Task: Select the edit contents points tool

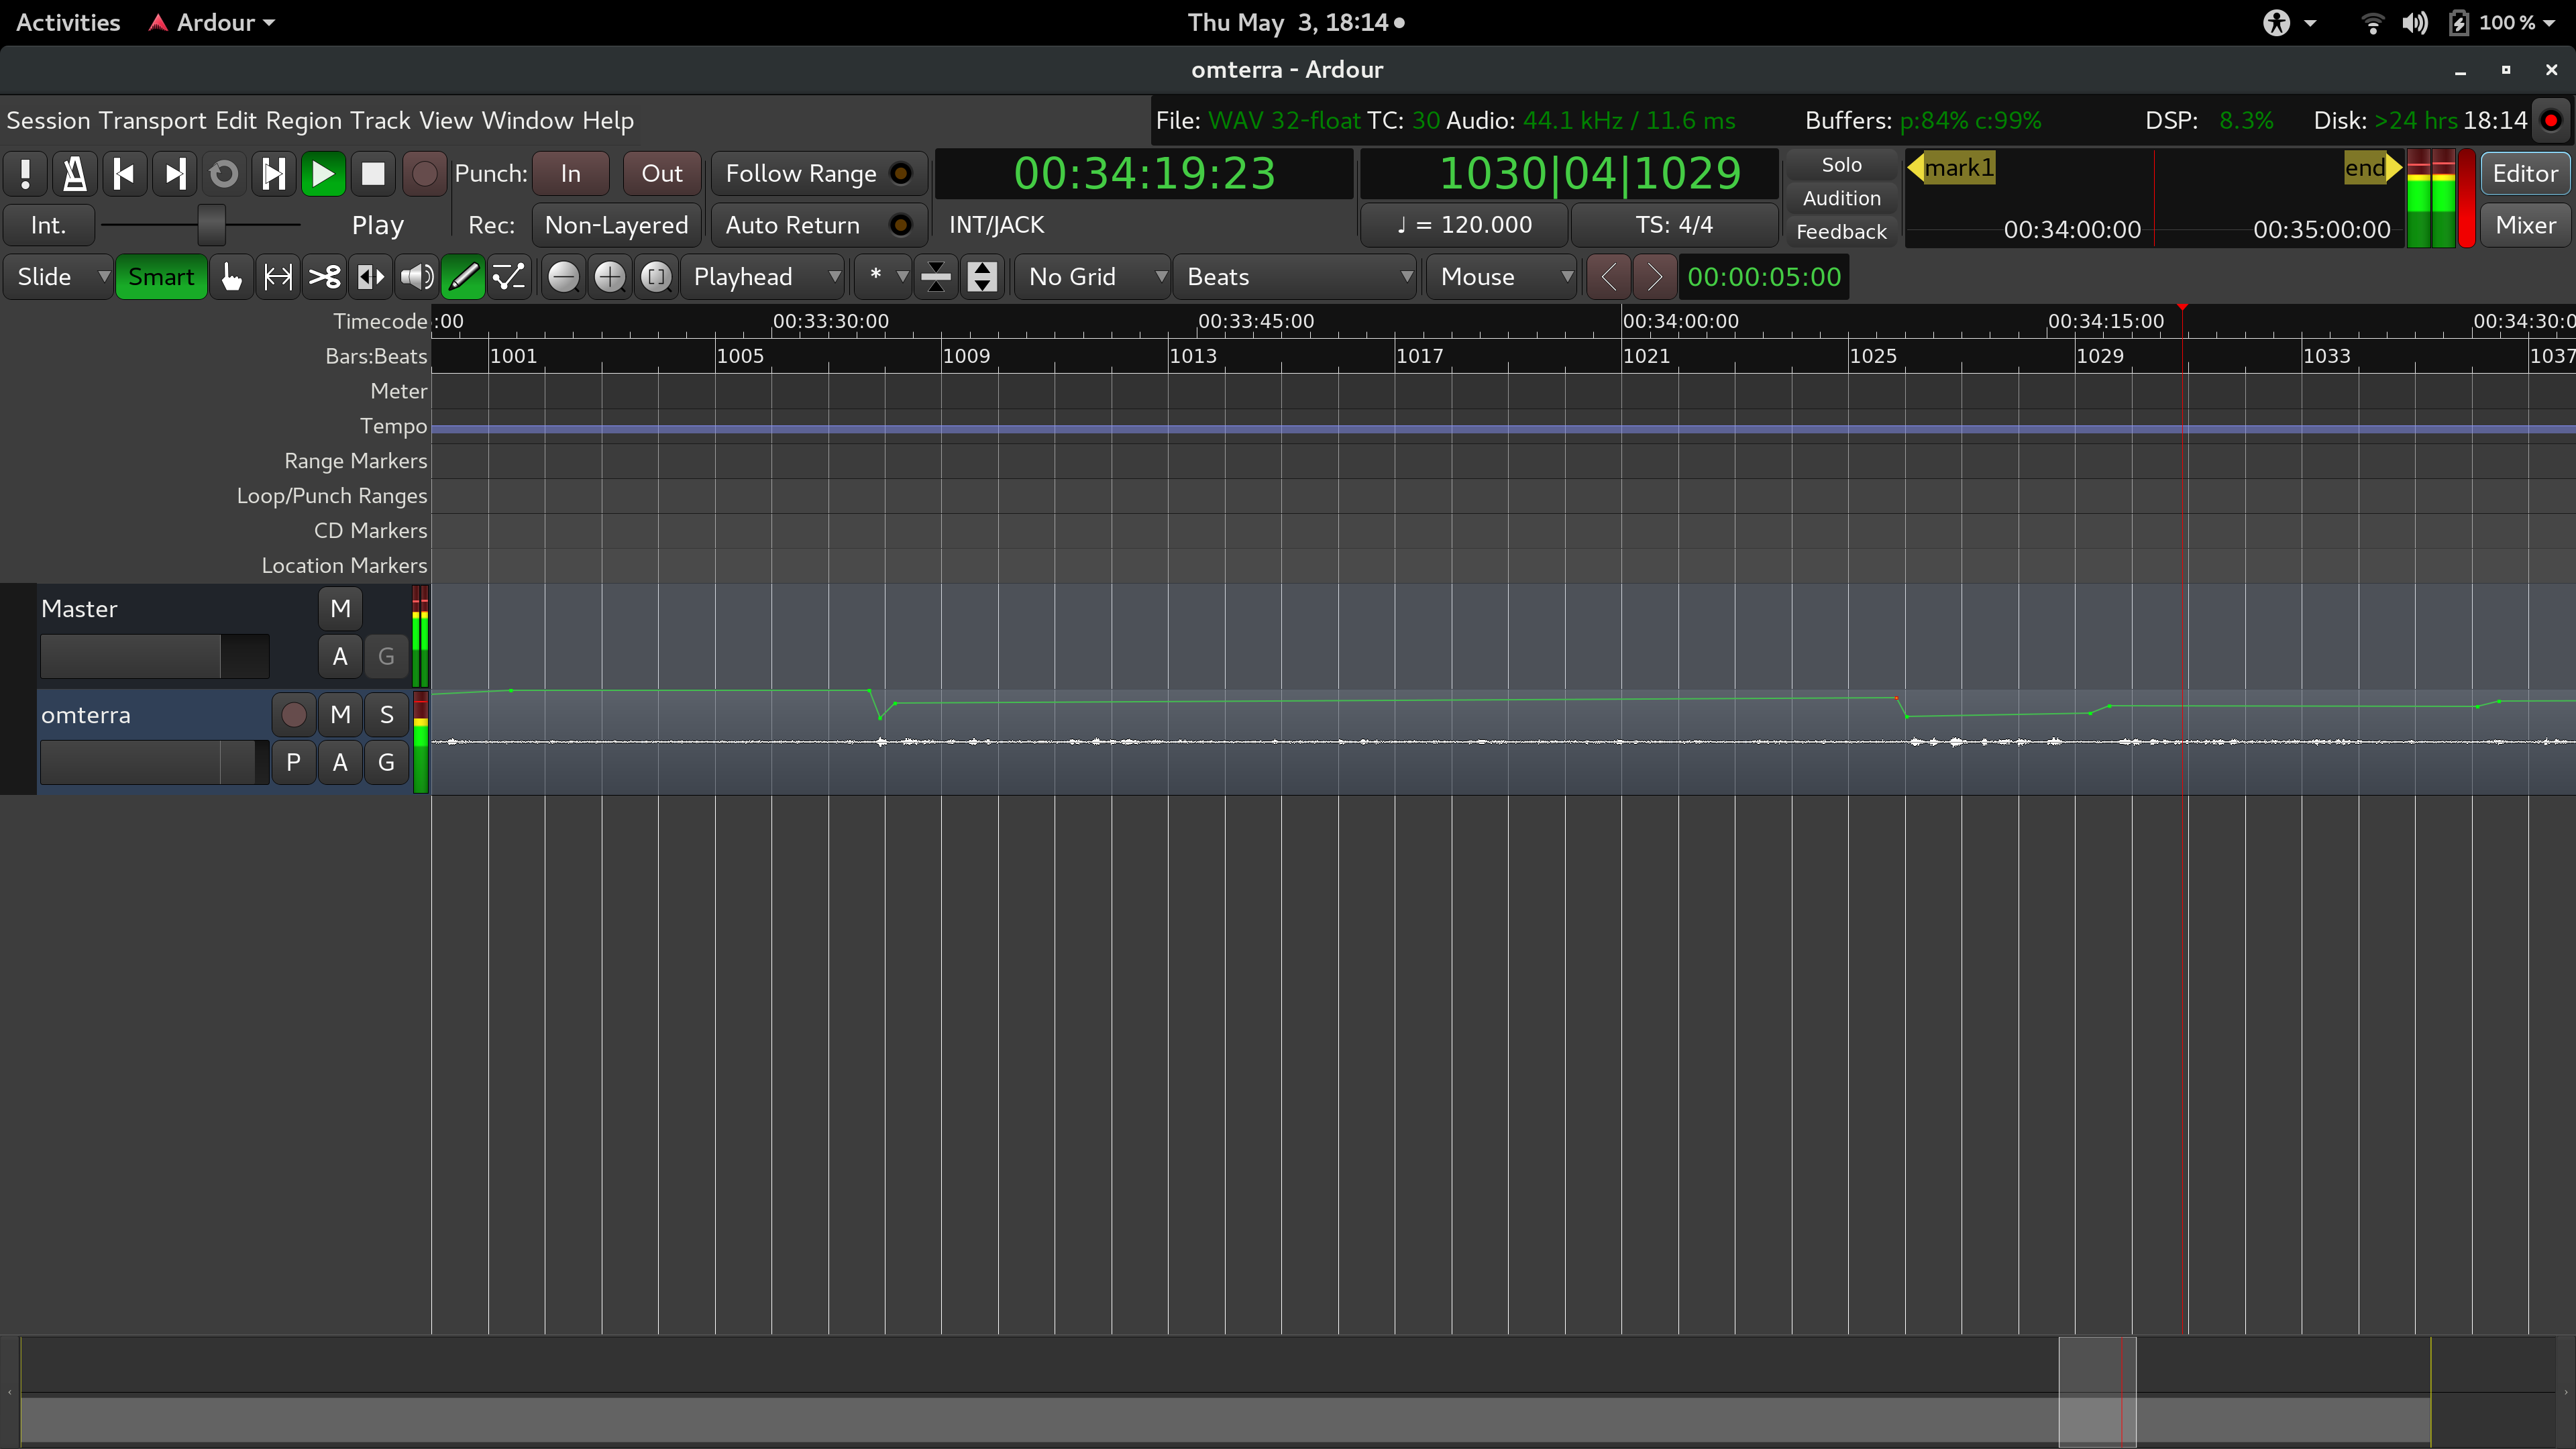Action: point(509,277)
